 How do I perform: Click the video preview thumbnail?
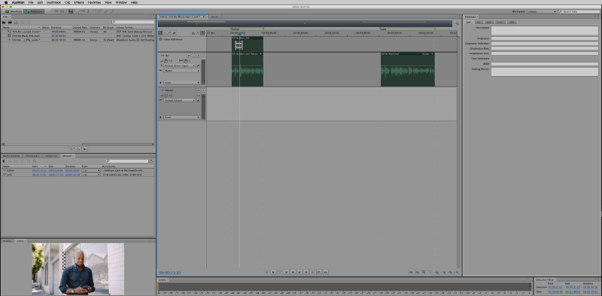78,269
